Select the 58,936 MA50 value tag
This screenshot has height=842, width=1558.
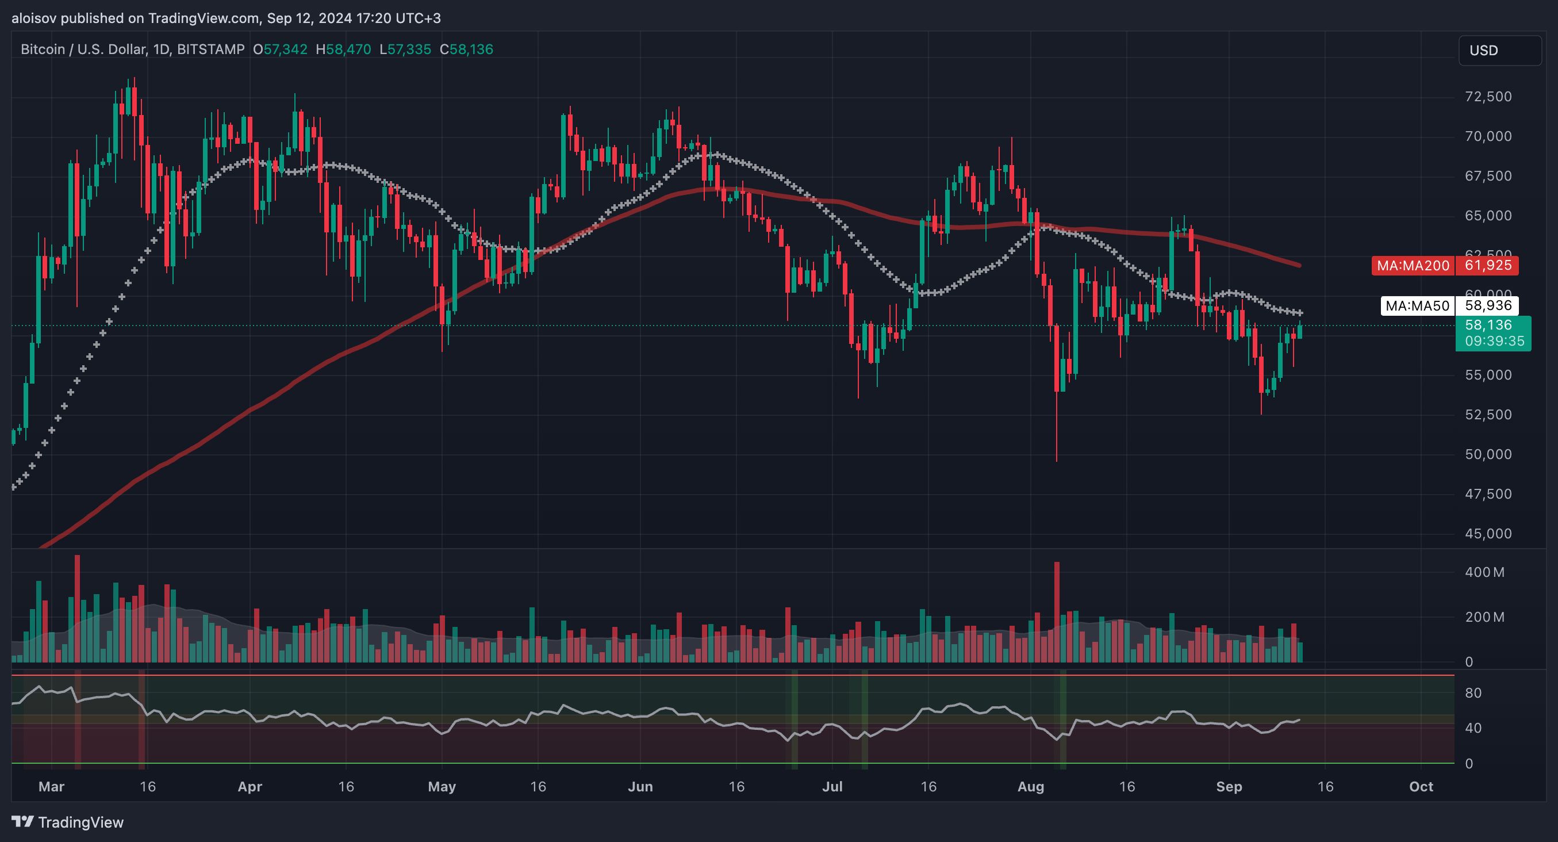click(x=1487, y=305)
